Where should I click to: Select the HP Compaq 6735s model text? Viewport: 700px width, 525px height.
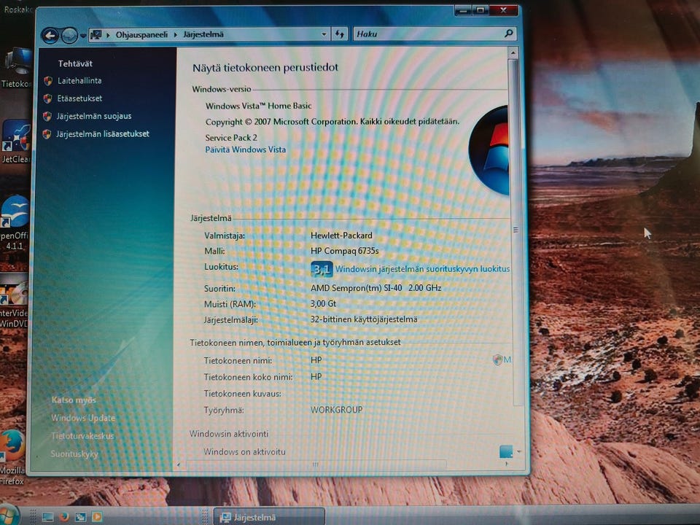[345, 251]
